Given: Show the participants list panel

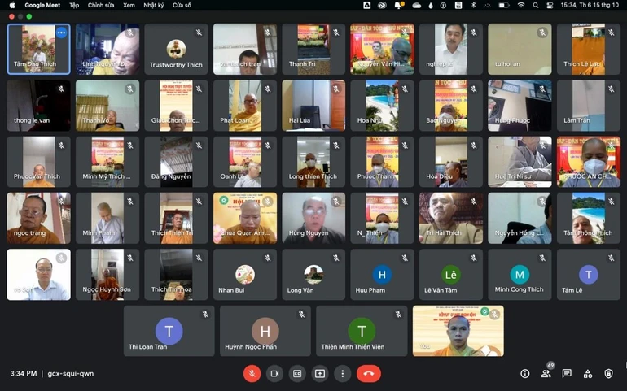Looking at the screenshot, I should pyautogui.click(x=546, y=373).
